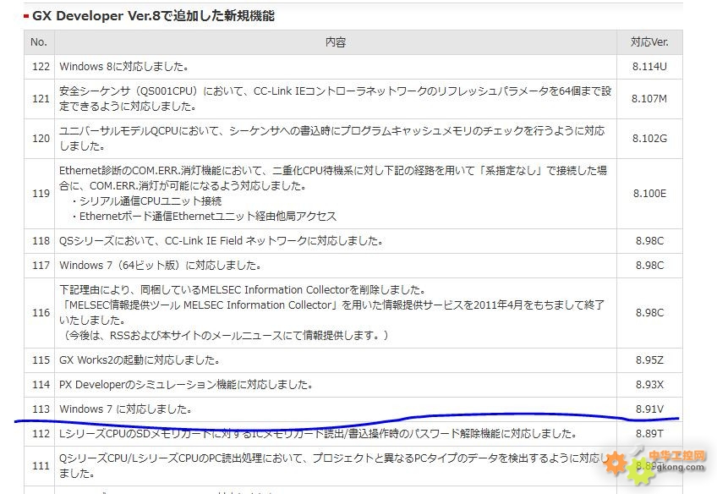Click row number 114 cell
This screenshot has width=717, height=494.
(x=41, y=385)
